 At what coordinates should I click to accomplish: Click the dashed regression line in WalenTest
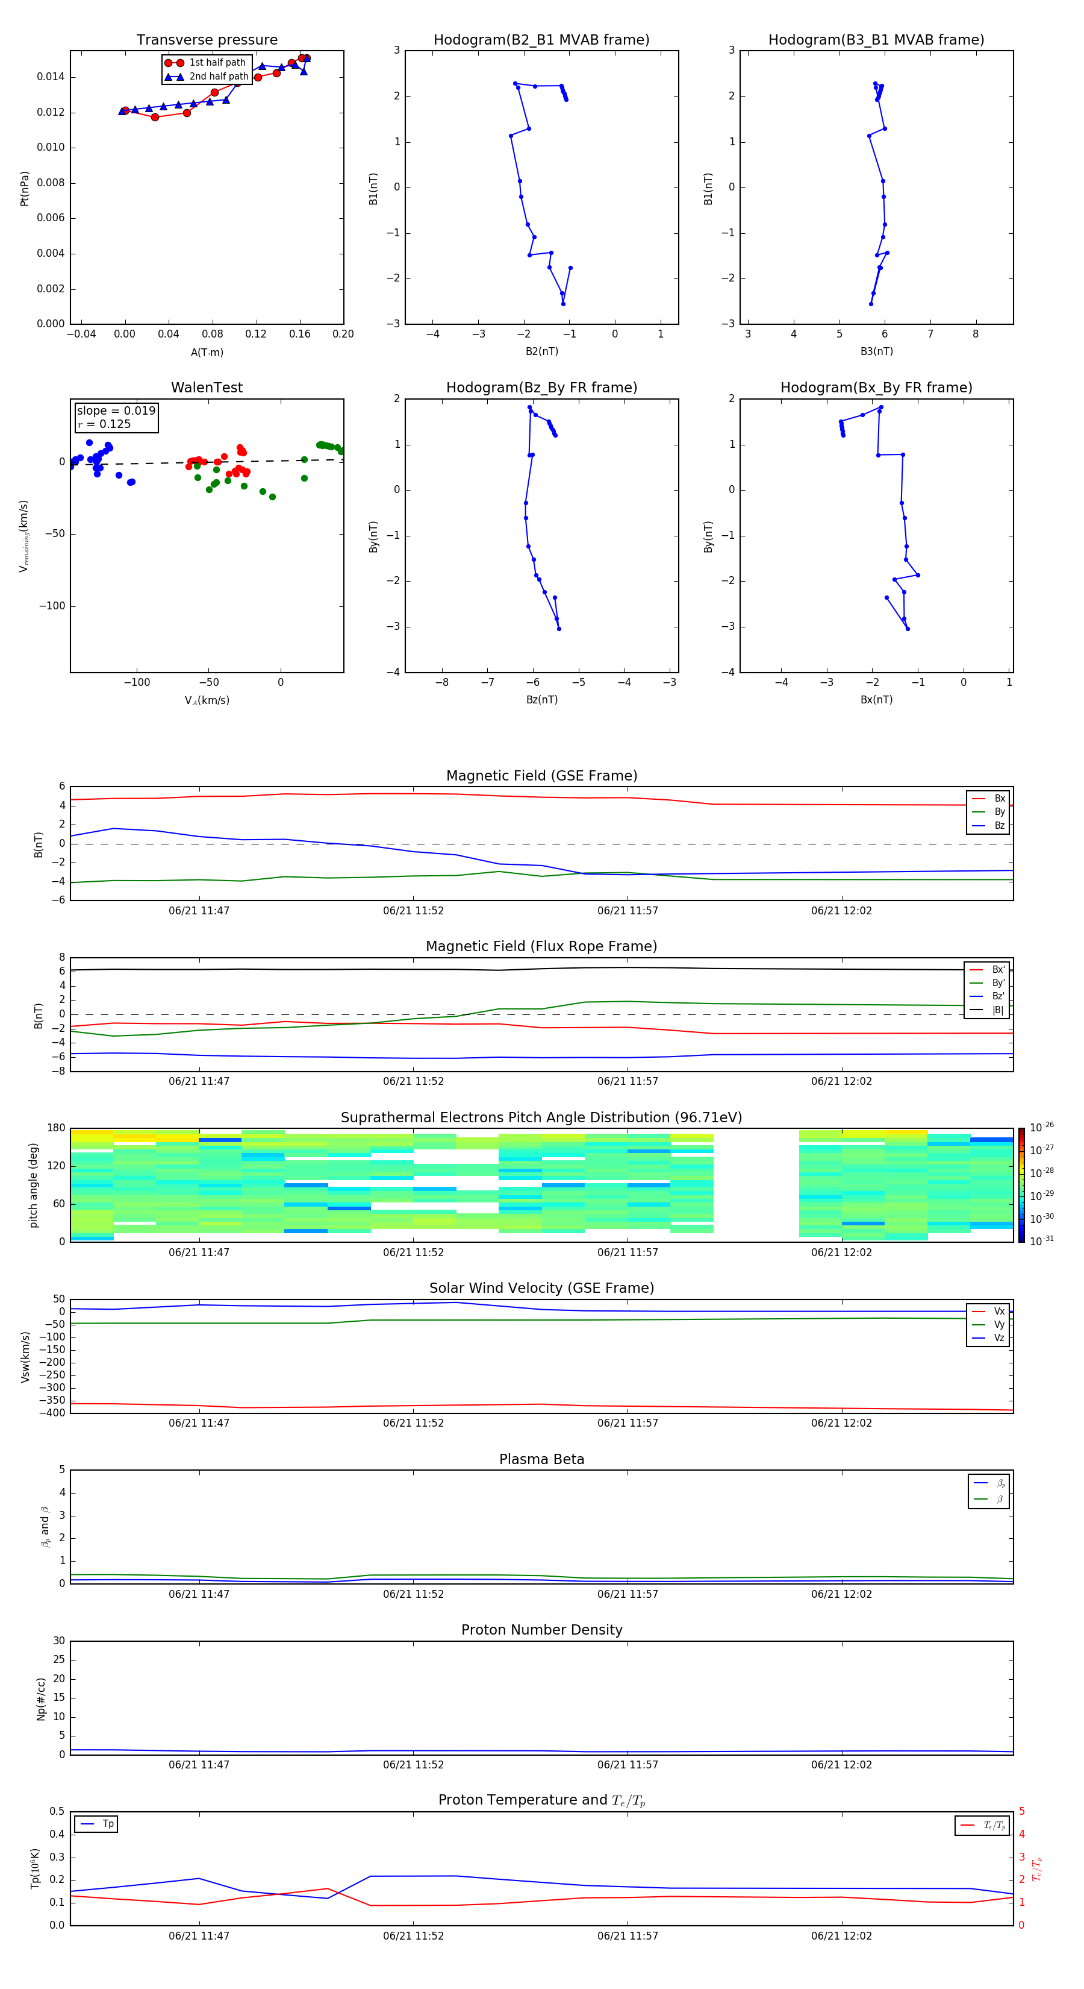point(207,462)
